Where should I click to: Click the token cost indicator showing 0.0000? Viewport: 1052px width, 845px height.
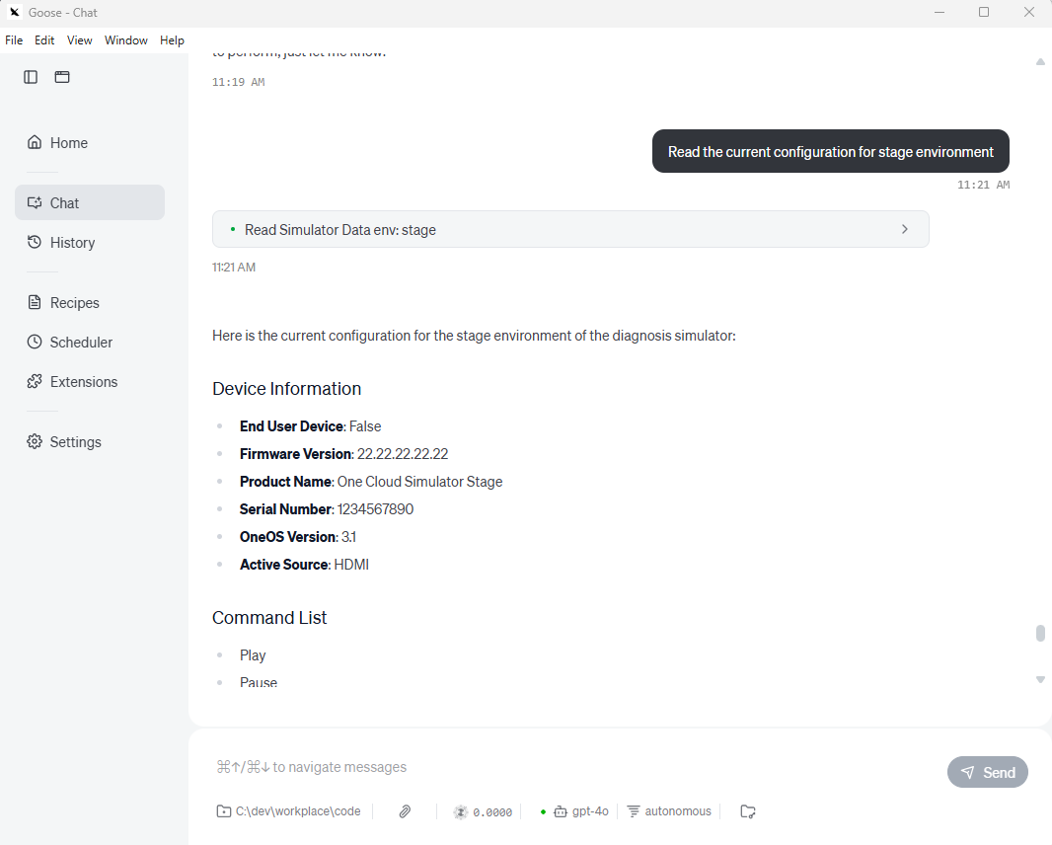point(483,810)
